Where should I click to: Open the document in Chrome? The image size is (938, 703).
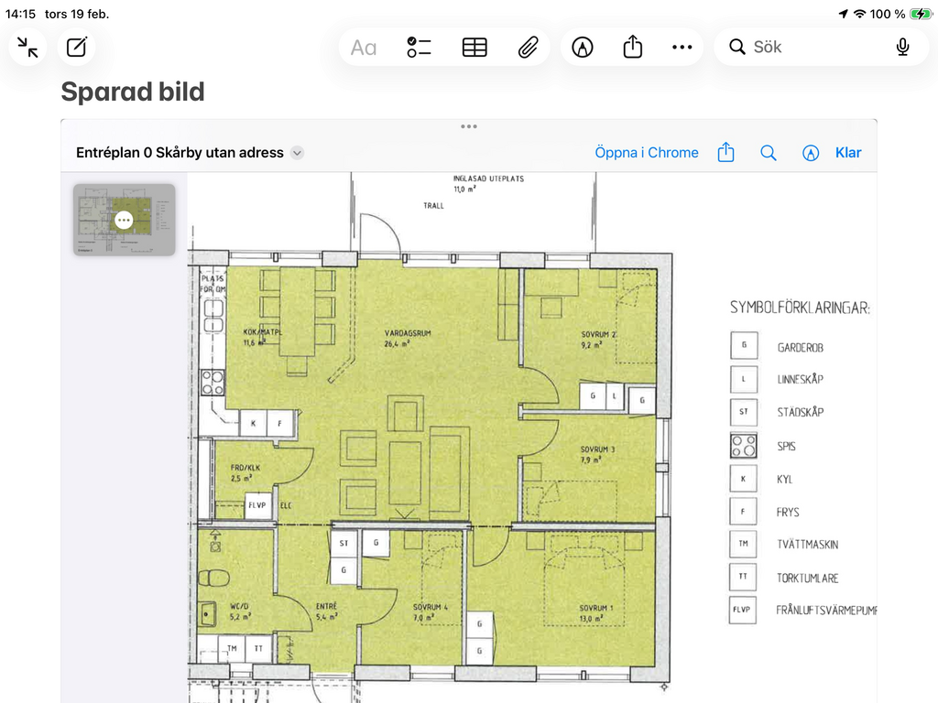coord(646,153)
